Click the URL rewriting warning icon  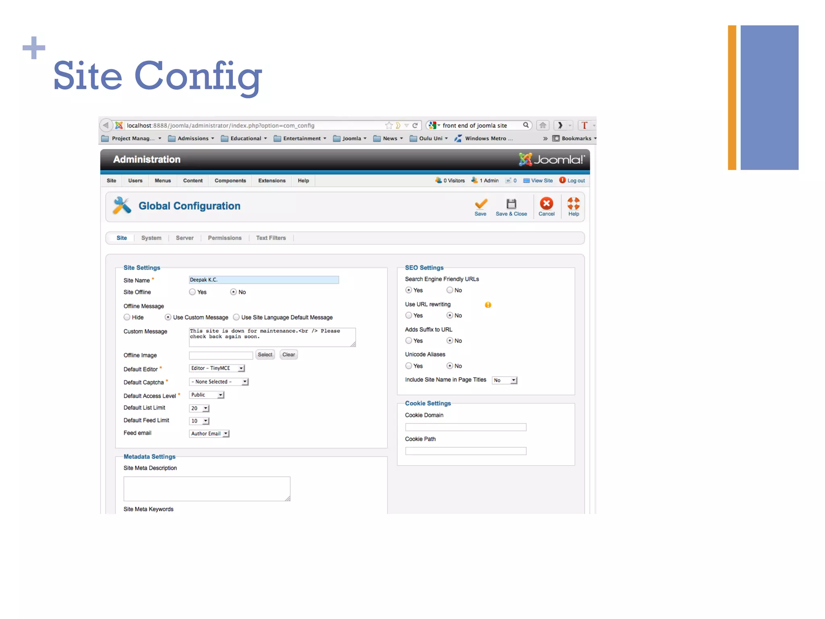click(x=488, y=305)
